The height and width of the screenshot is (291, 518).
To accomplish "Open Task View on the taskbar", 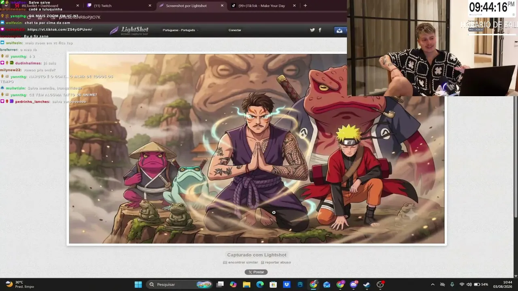I will click(x=220, y=285).
